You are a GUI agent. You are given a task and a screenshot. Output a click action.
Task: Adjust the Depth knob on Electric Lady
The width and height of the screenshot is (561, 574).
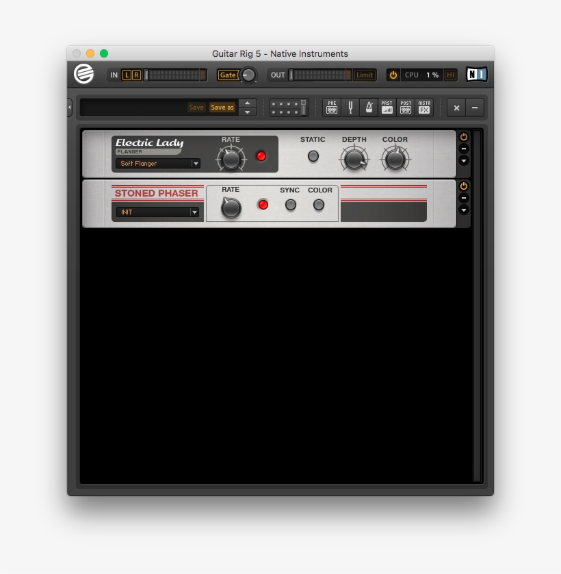coord(354,158)
